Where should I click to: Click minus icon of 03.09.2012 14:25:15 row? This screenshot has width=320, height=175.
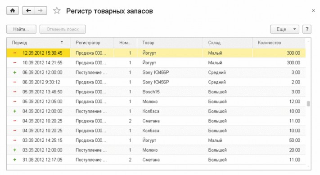pyautogui.click(x=15, y=140)
